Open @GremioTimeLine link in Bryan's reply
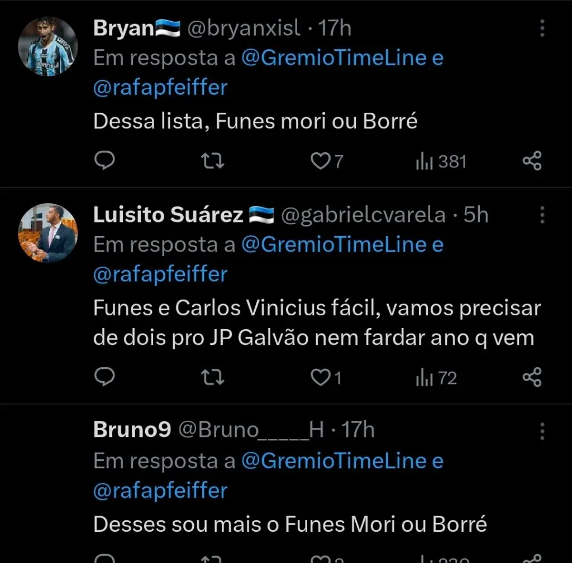The image size is (572, 563). pyautogui.click(x=333, y=58)
